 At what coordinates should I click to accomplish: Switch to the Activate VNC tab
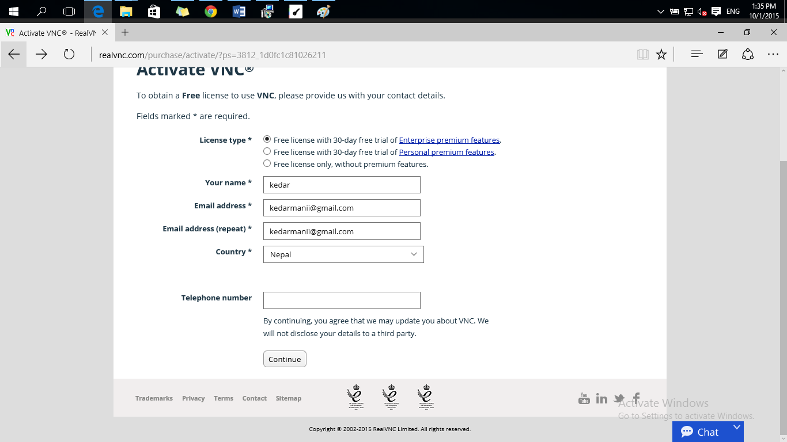pos(57,33)
